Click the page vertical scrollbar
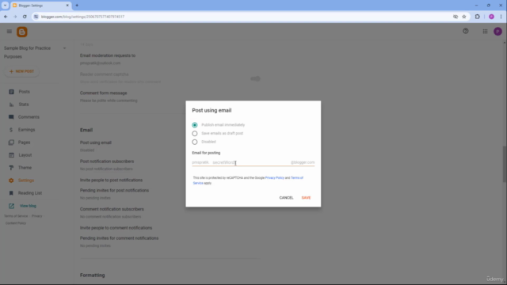507x285 pixels. pyautogui.click(x=504, y=165)
